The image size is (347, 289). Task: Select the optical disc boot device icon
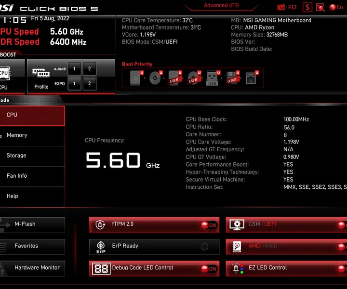155,78
